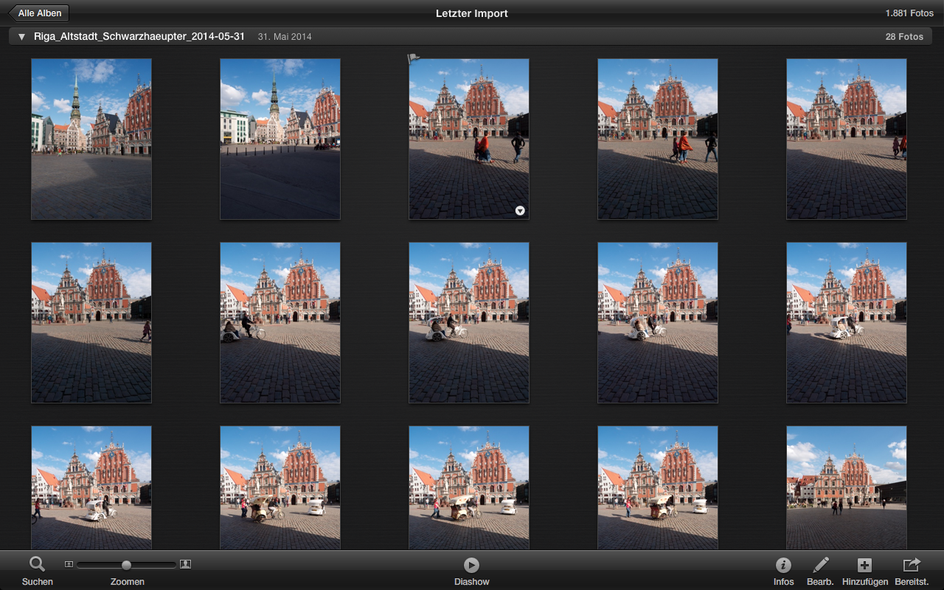Select flagged photo with red-jacket pedestrians

point(469,139)
